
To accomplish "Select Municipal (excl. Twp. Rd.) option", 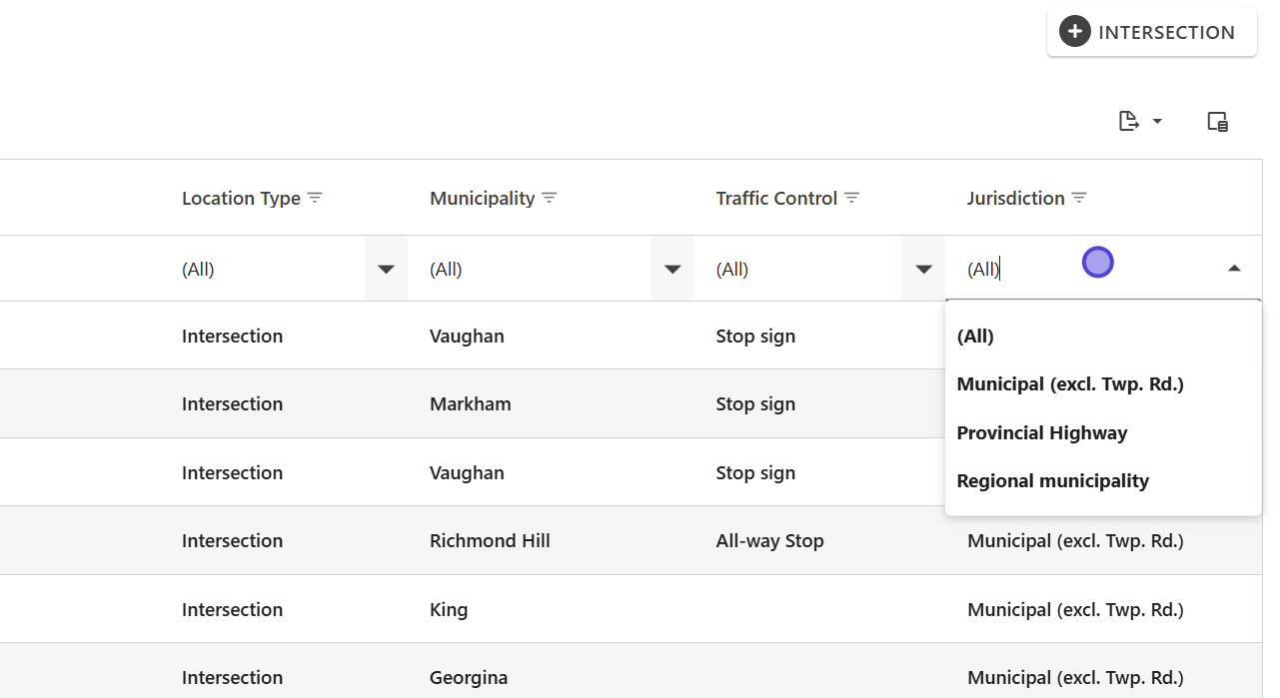I will pos(1070,384).
